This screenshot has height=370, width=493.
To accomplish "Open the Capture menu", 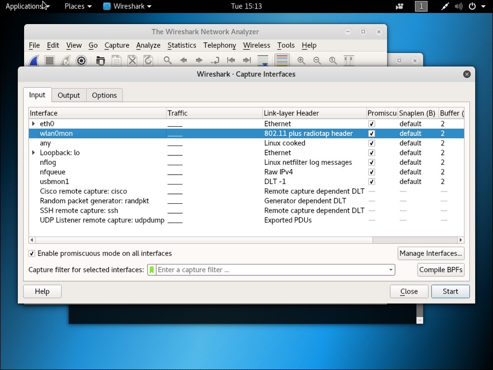I will point(117,45).
